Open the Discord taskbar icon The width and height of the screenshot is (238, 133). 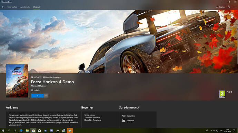tap(51, 131)
